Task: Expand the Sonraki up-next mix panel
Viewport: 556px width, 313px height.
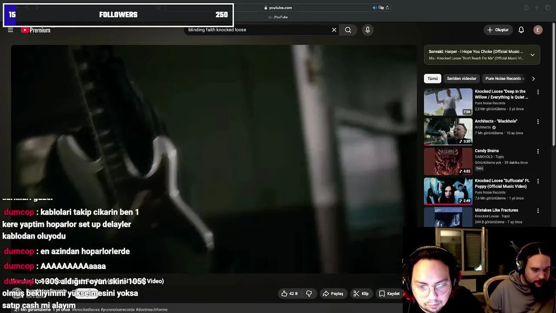Action: [533, 55]
